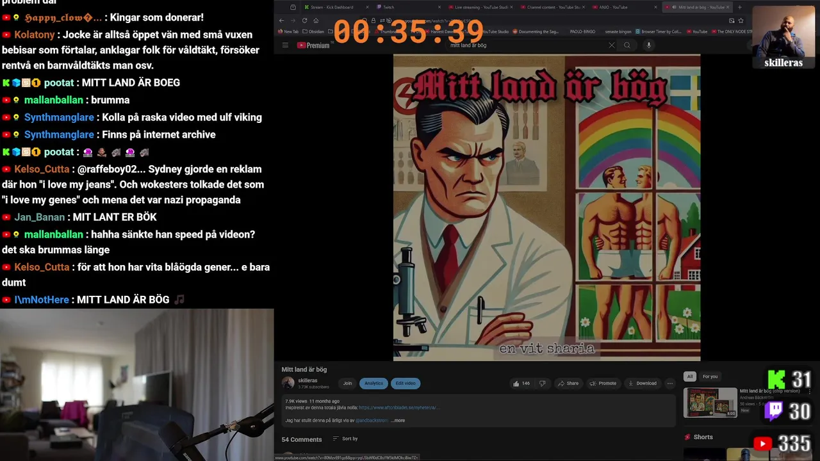Open the Browser Timer by Coll... bookmark

[x=659, y=31]
